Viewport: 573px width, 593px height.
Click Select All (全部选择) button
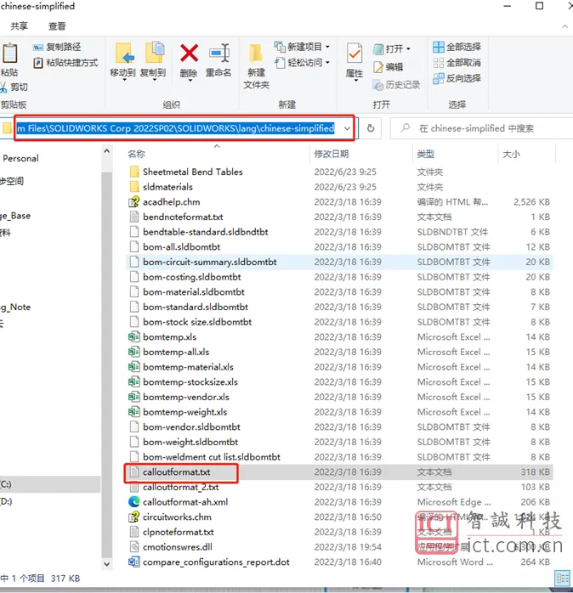click(457, 47)
